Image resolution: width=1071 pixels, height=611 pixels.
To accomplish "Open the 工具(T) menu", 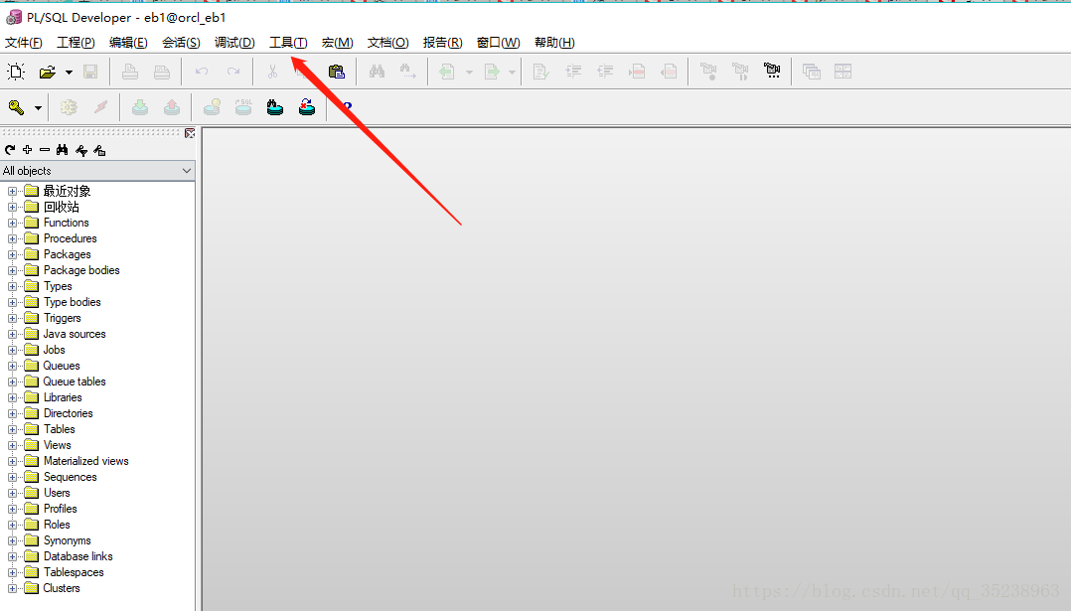I will [x=288, y=43].
